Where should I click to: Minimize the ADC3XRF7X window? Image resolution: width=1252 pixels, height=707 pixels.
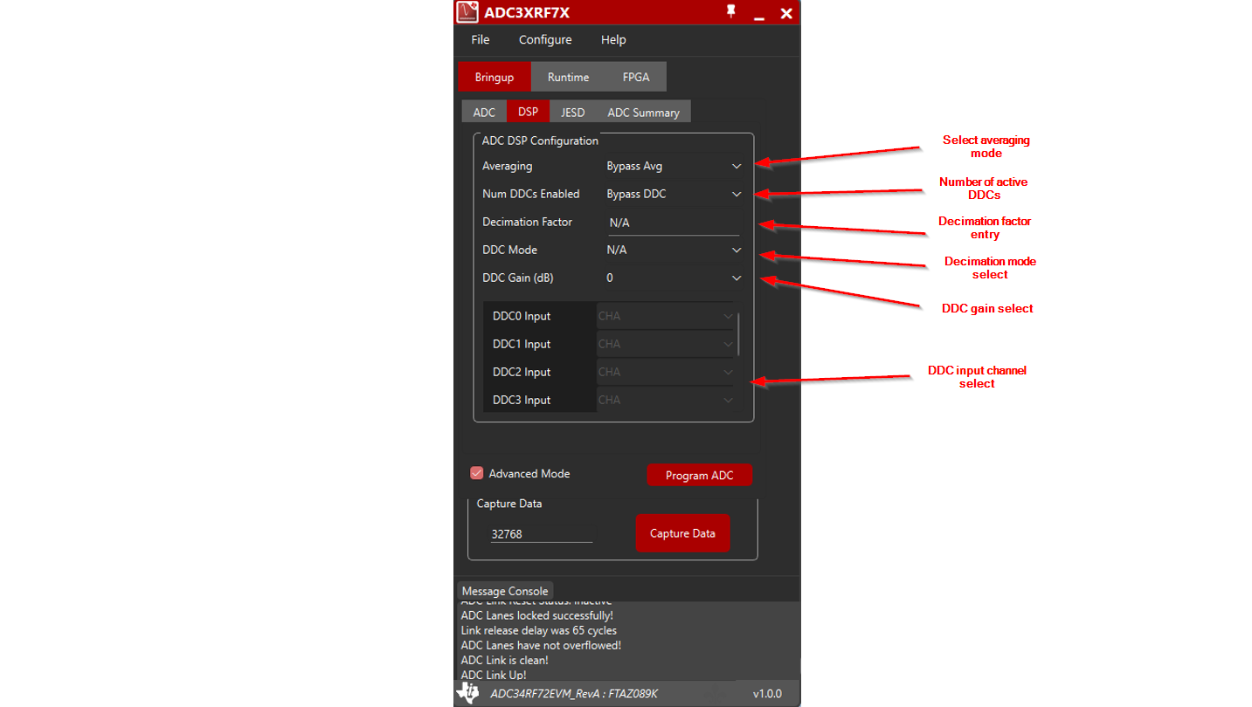758,14
